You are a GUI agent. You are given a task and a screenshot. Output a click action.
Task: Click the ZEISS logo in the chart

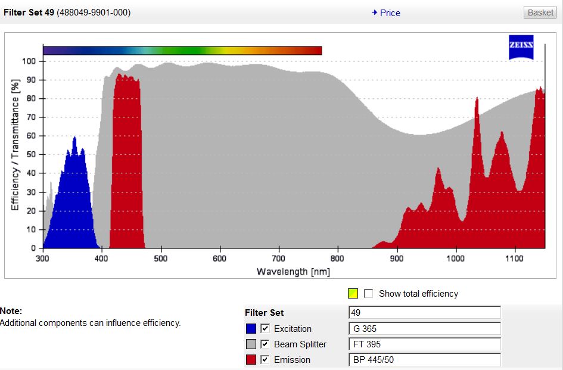click(521, 48)
